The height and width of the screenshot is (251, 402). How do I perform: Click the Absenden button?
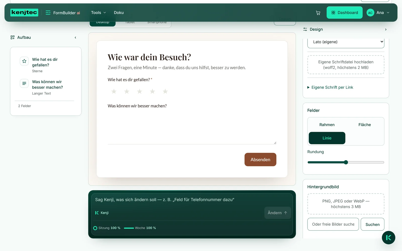click(x=260, y=160)
